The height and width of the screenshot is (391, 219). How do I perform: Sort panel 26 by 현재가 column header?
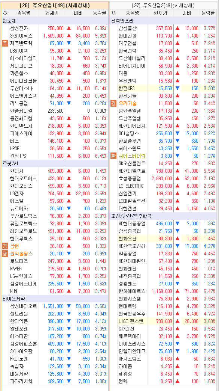tap(52, 13)
